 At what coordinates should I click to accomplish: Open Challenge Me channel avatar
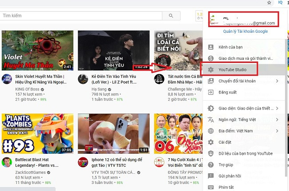coord(159,79)
